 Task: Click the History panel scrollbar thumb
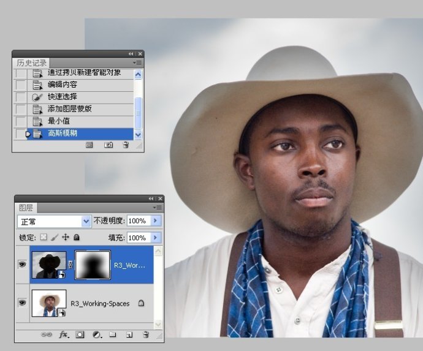(x=138, y=113)
